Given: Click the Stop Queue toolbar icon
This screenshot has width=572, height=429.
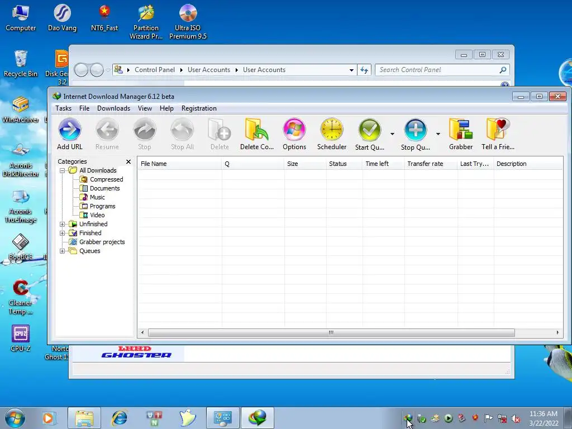Looking at the screenshot, I should click(x=416, y=134).
